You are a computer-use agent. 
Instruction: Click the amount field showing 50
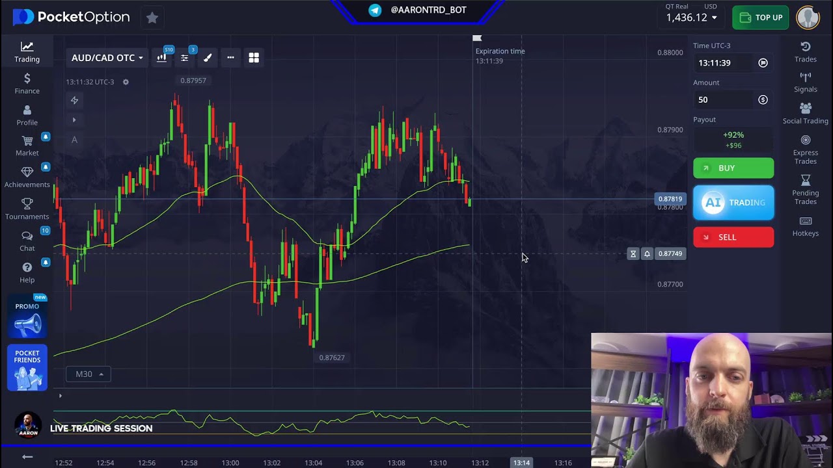point(722,99)
